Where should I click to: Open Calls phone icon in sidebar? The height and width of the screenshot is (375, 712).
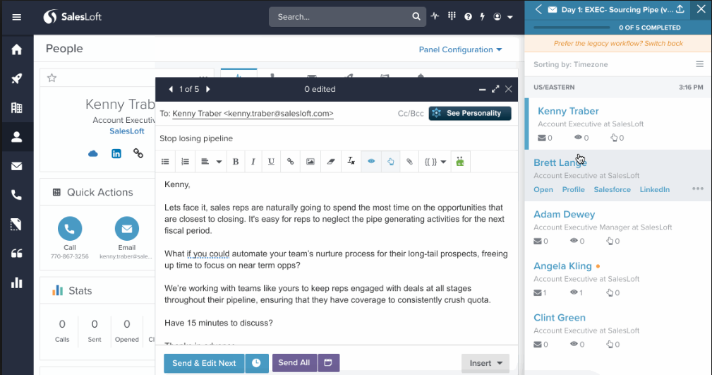coord(16,195)
